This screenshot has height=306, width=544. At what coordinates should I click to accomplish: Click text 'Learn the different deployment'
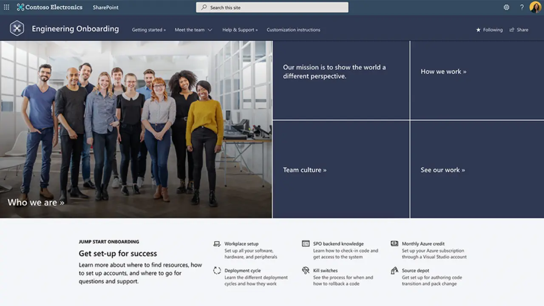[x=256, y=278]
